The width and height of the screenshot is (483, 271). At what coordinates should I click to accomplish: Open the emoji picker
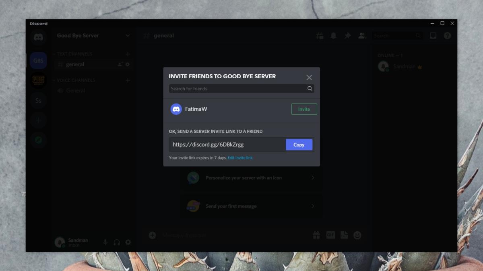(357, 235)
